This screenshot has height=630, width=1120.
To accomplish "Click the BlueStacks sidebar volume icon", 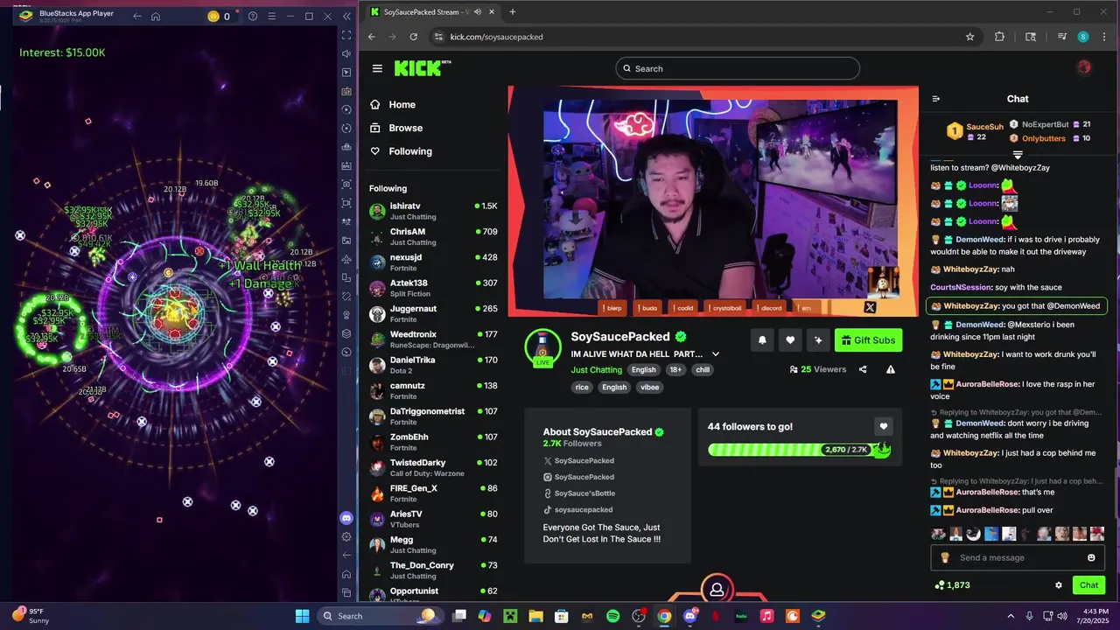I will pos(346,53).
